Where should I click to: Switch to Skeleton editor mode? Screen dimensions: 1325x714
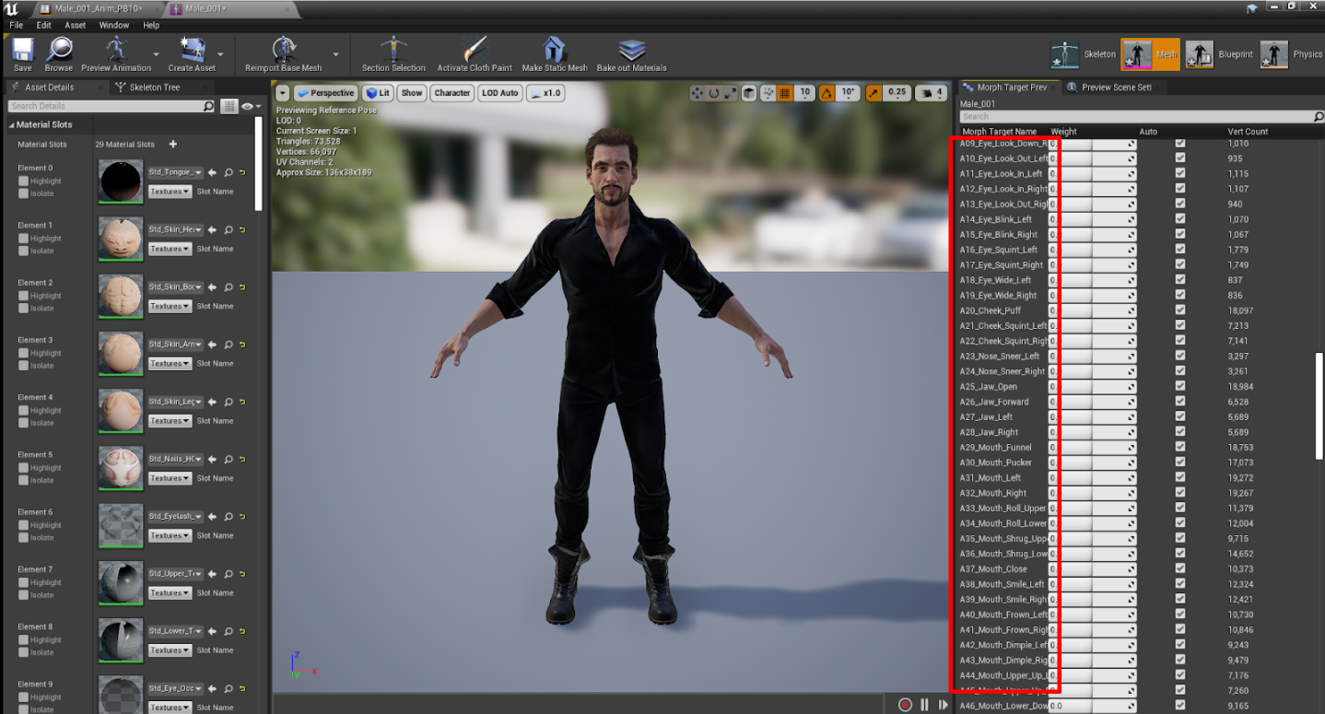point(1084,54)
